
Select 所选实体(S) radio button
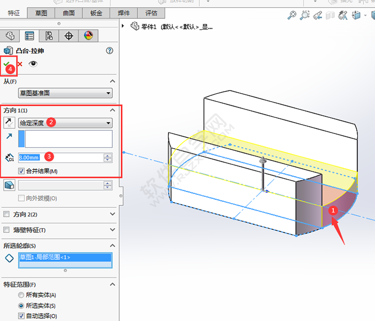point(21,305)
